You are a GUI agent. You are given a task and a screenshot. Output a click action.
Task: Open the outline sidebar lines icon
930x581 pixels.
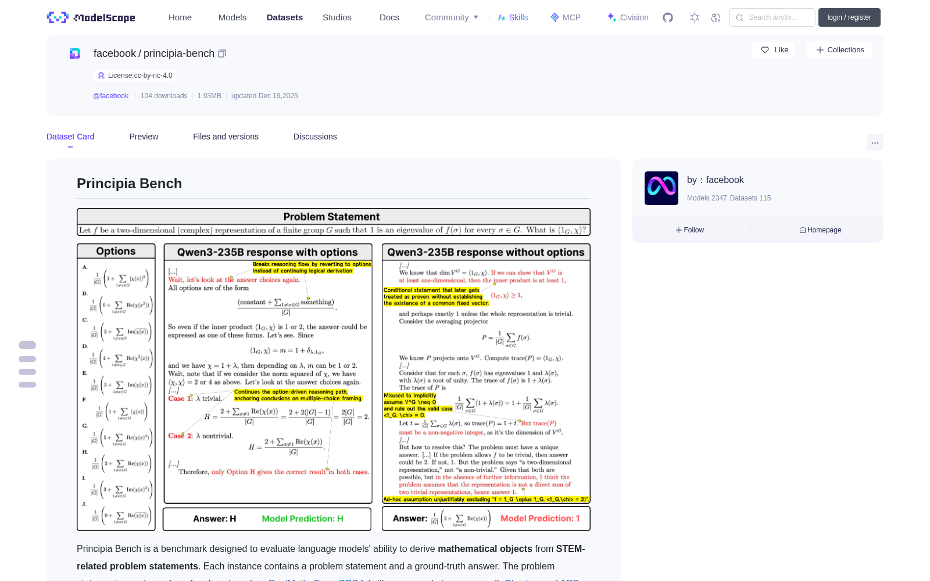(x=27, y=364)
